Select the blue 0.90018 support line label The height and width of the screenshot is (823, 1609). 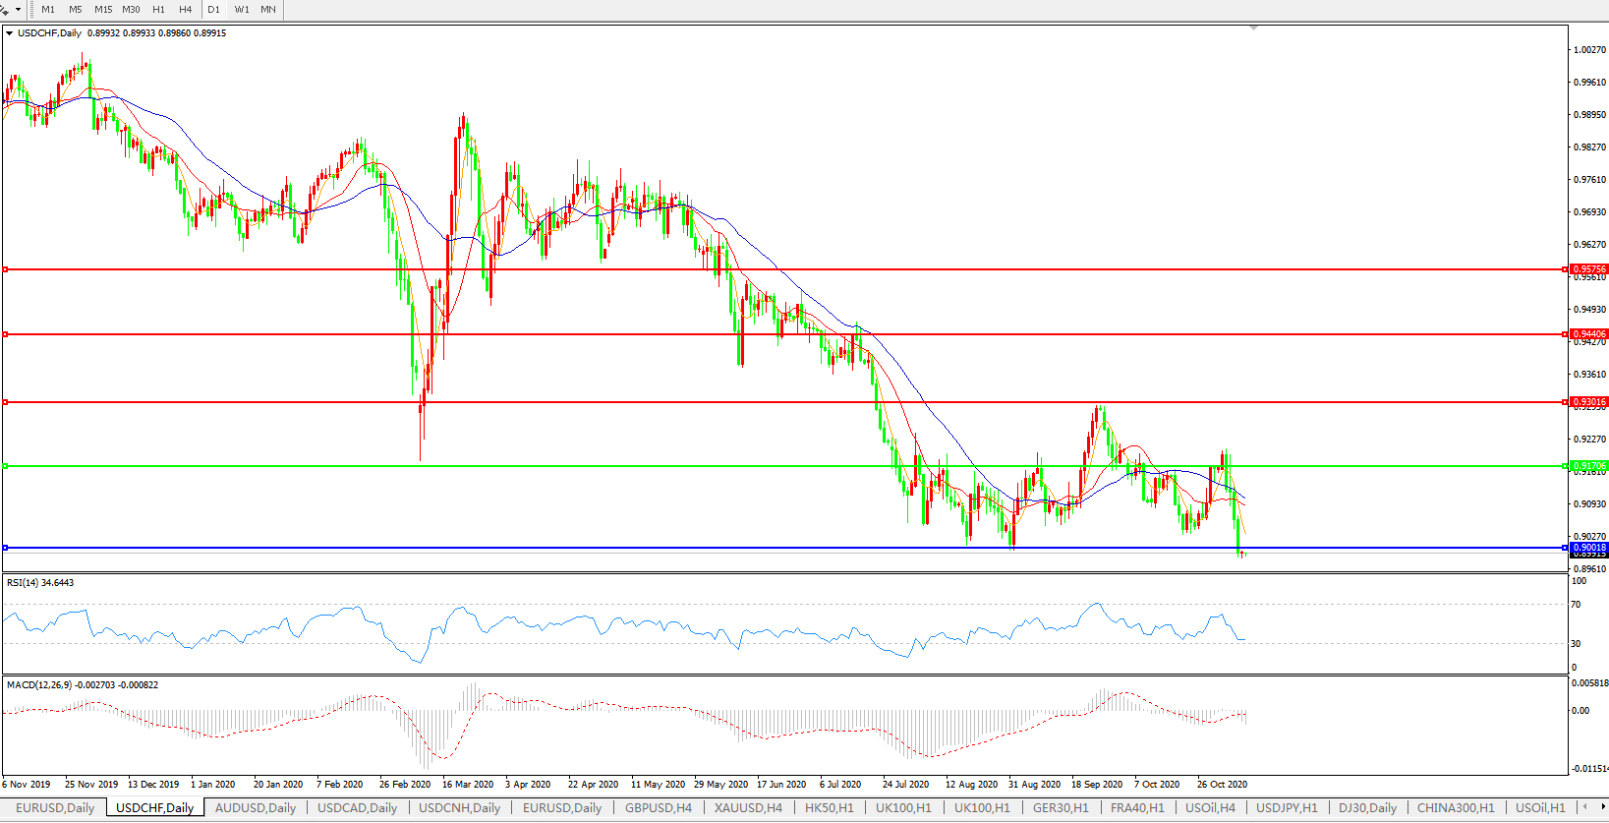click(1588, 548)
